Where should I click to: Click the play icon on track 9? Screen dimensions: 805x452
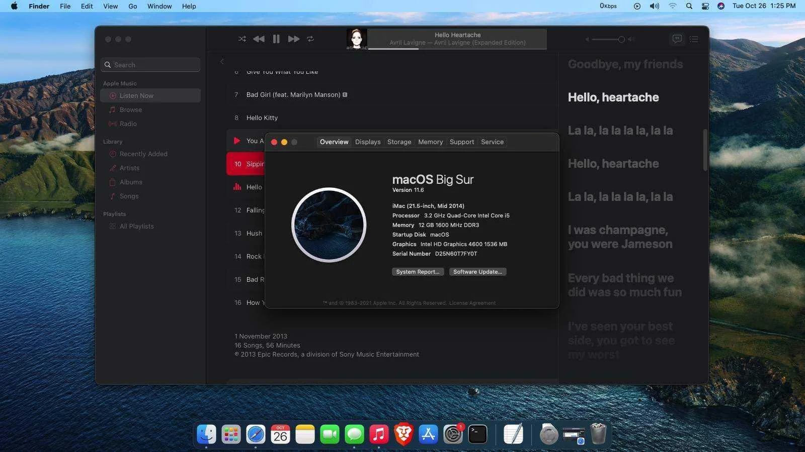click(x=237, y=141)
